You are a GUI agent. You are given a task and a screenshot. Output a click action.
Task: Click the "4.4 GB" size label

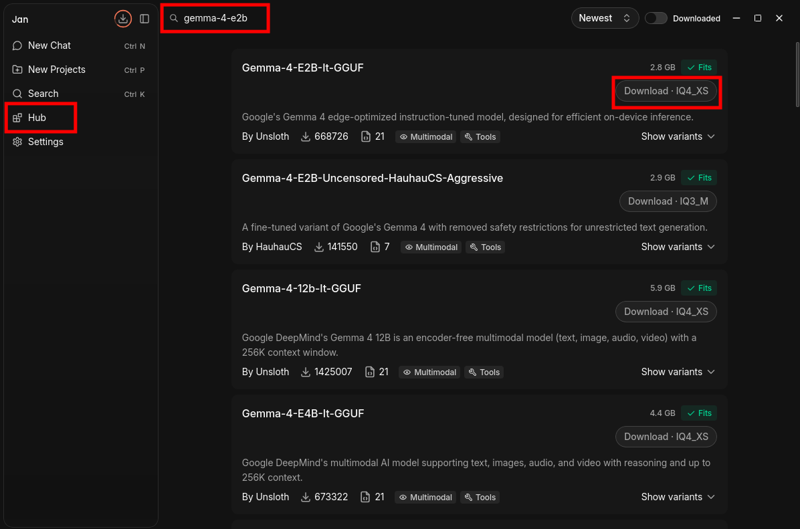662,413
